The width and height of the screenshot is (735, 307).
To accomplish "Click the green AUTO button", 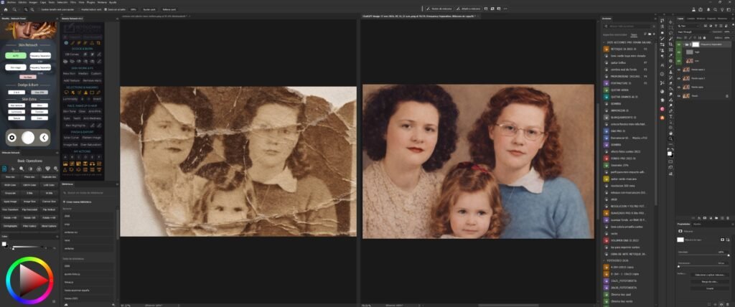I will (x=16, y=55).
